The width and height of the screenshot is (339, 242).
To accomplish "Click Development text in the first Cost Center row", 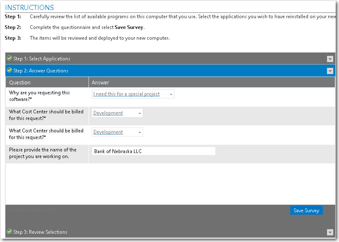I will [108, 113].
